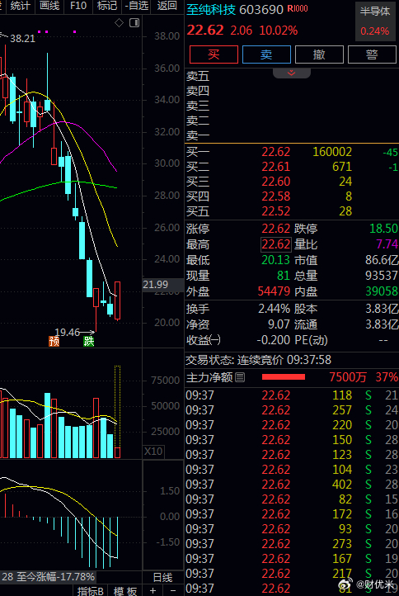Open the 统计 toolbar item

pyautogui.click(x=20, y=6)
